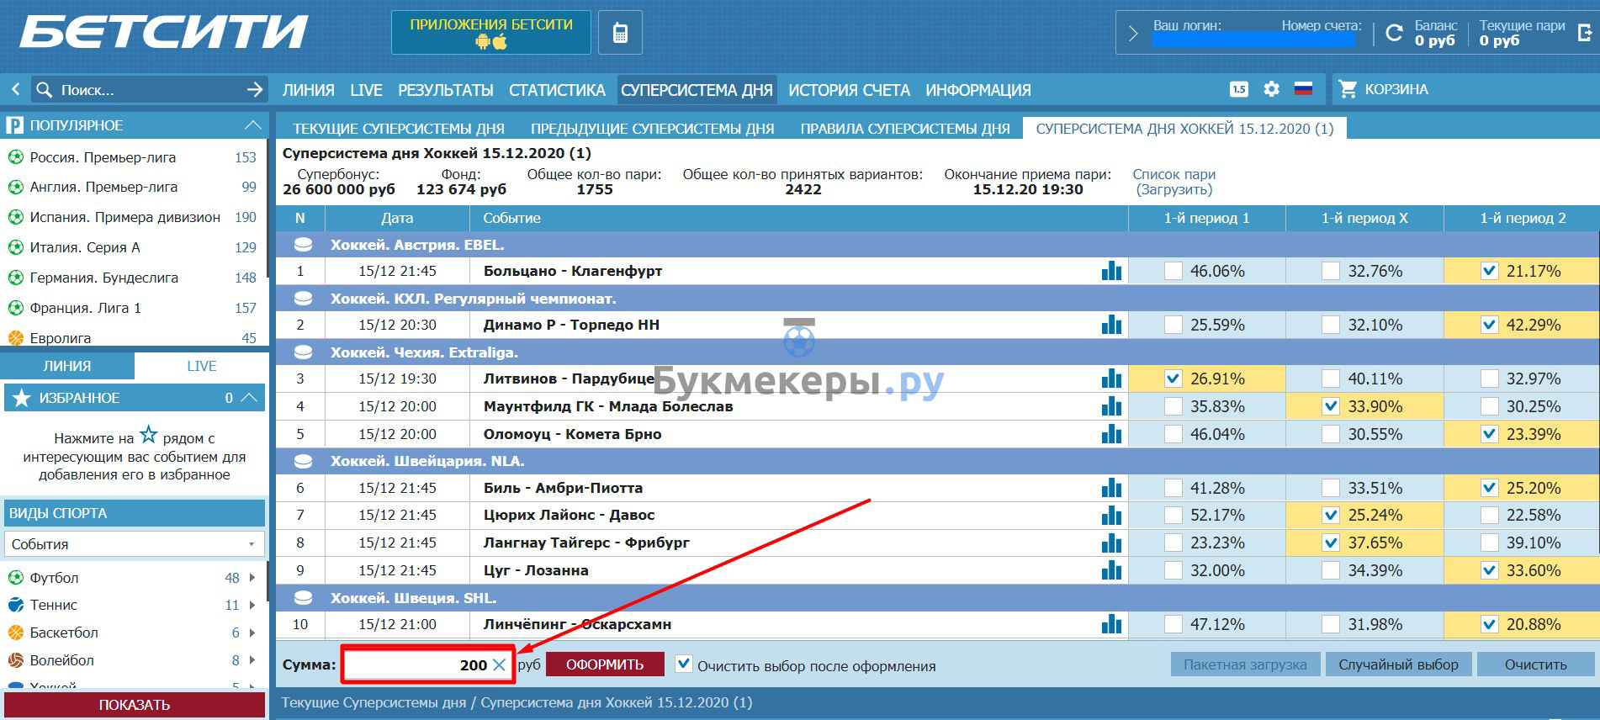Click the Пакетная загрузка button
The image size is (1600, 720).
(1245, 664)
